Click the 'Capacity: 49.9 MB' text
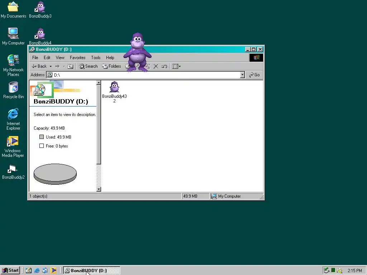 coord(49,128)
